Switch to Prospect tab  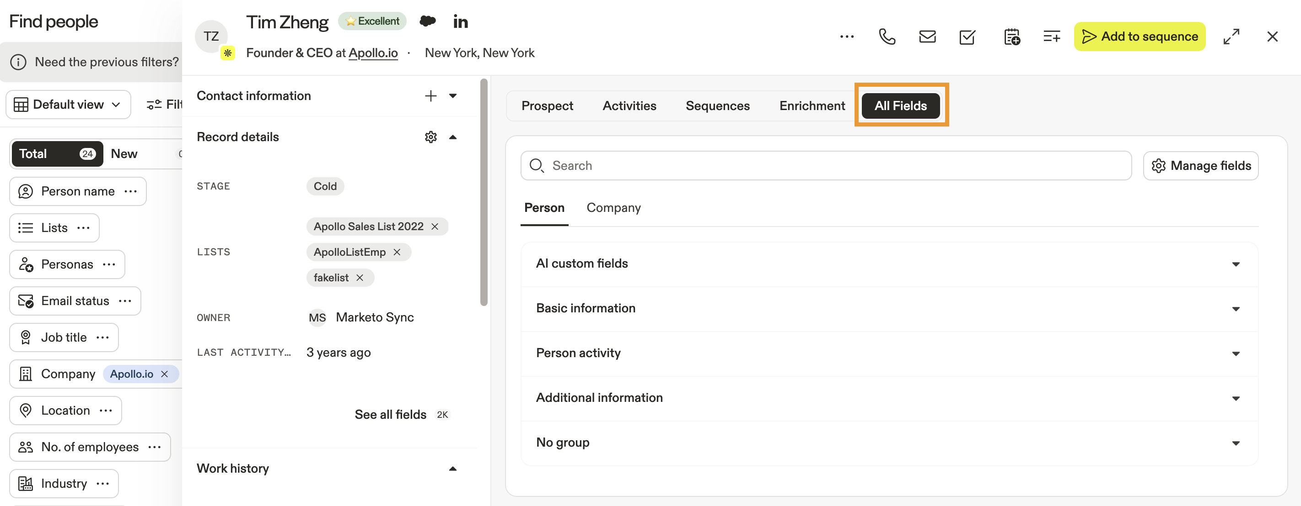click(547, 106)
